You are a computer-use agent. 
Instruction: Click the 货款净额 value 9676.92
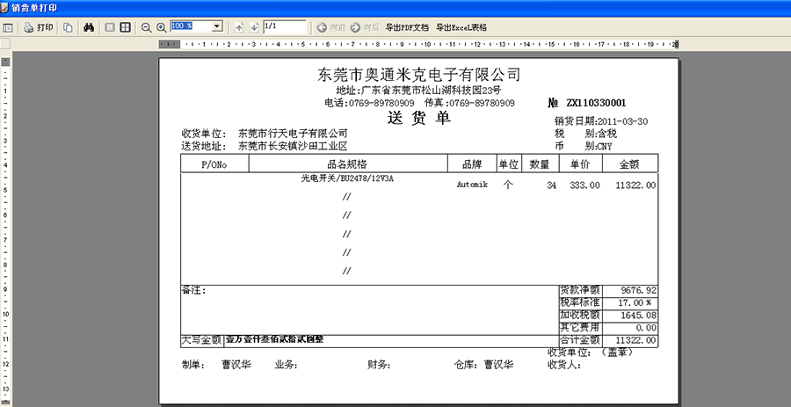click(638, 290)
